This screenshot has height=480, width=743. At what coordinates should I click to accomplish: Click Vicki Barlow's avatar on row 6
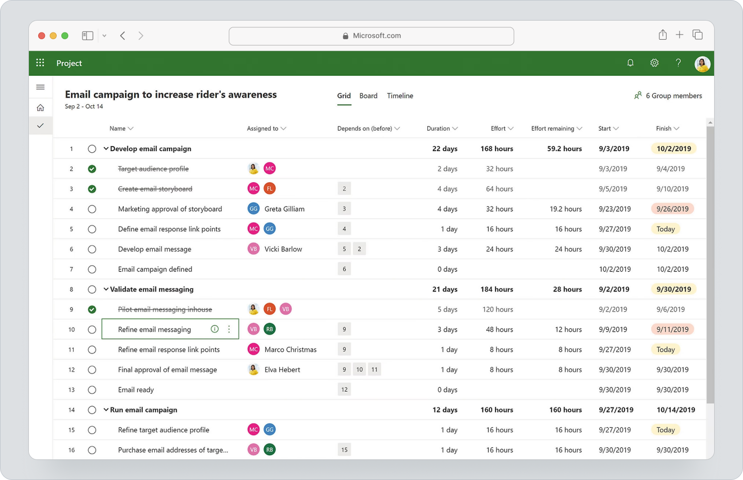coord(253,248)
